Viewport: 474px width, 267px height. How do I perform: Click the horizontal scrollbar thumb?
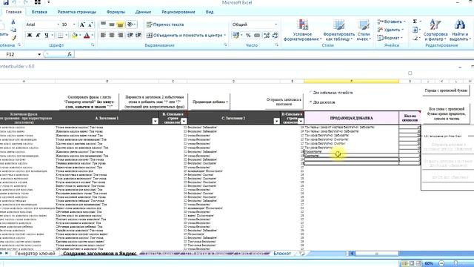click(377, 254)
